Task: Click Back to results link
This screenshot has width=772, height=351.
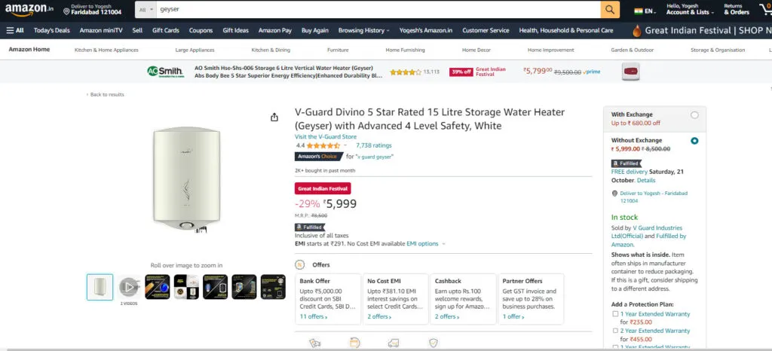Action: (x=107, y=94)
